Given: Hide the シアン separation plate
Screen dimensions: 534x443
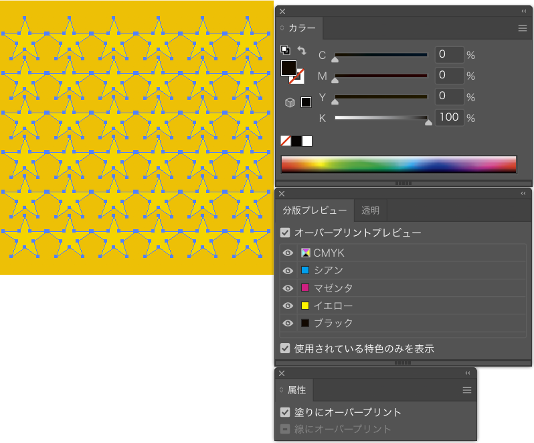Looking at the screenshot, I should (x=288, y=271).
